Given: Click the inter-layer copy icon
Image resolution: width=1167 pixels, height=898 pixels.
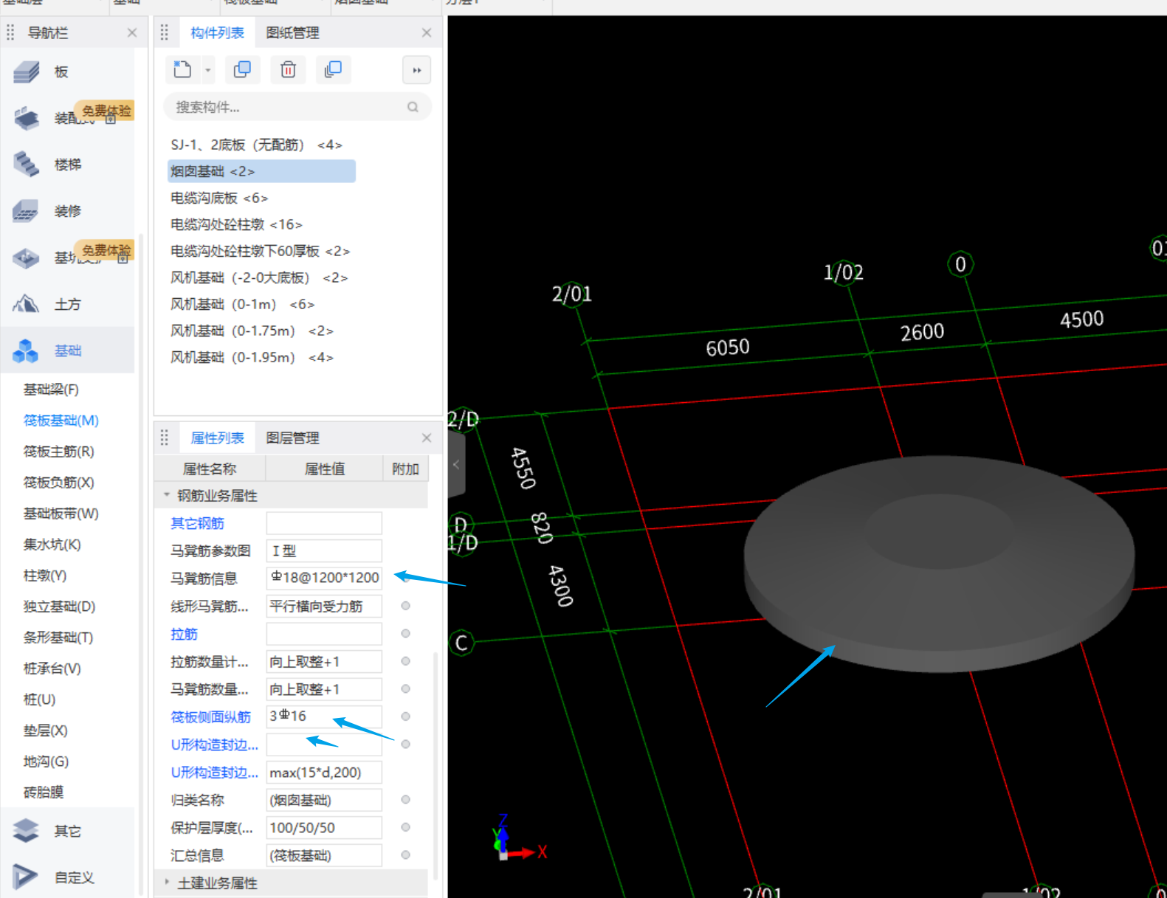Looking at the screenshot, I should click(333, 70).
